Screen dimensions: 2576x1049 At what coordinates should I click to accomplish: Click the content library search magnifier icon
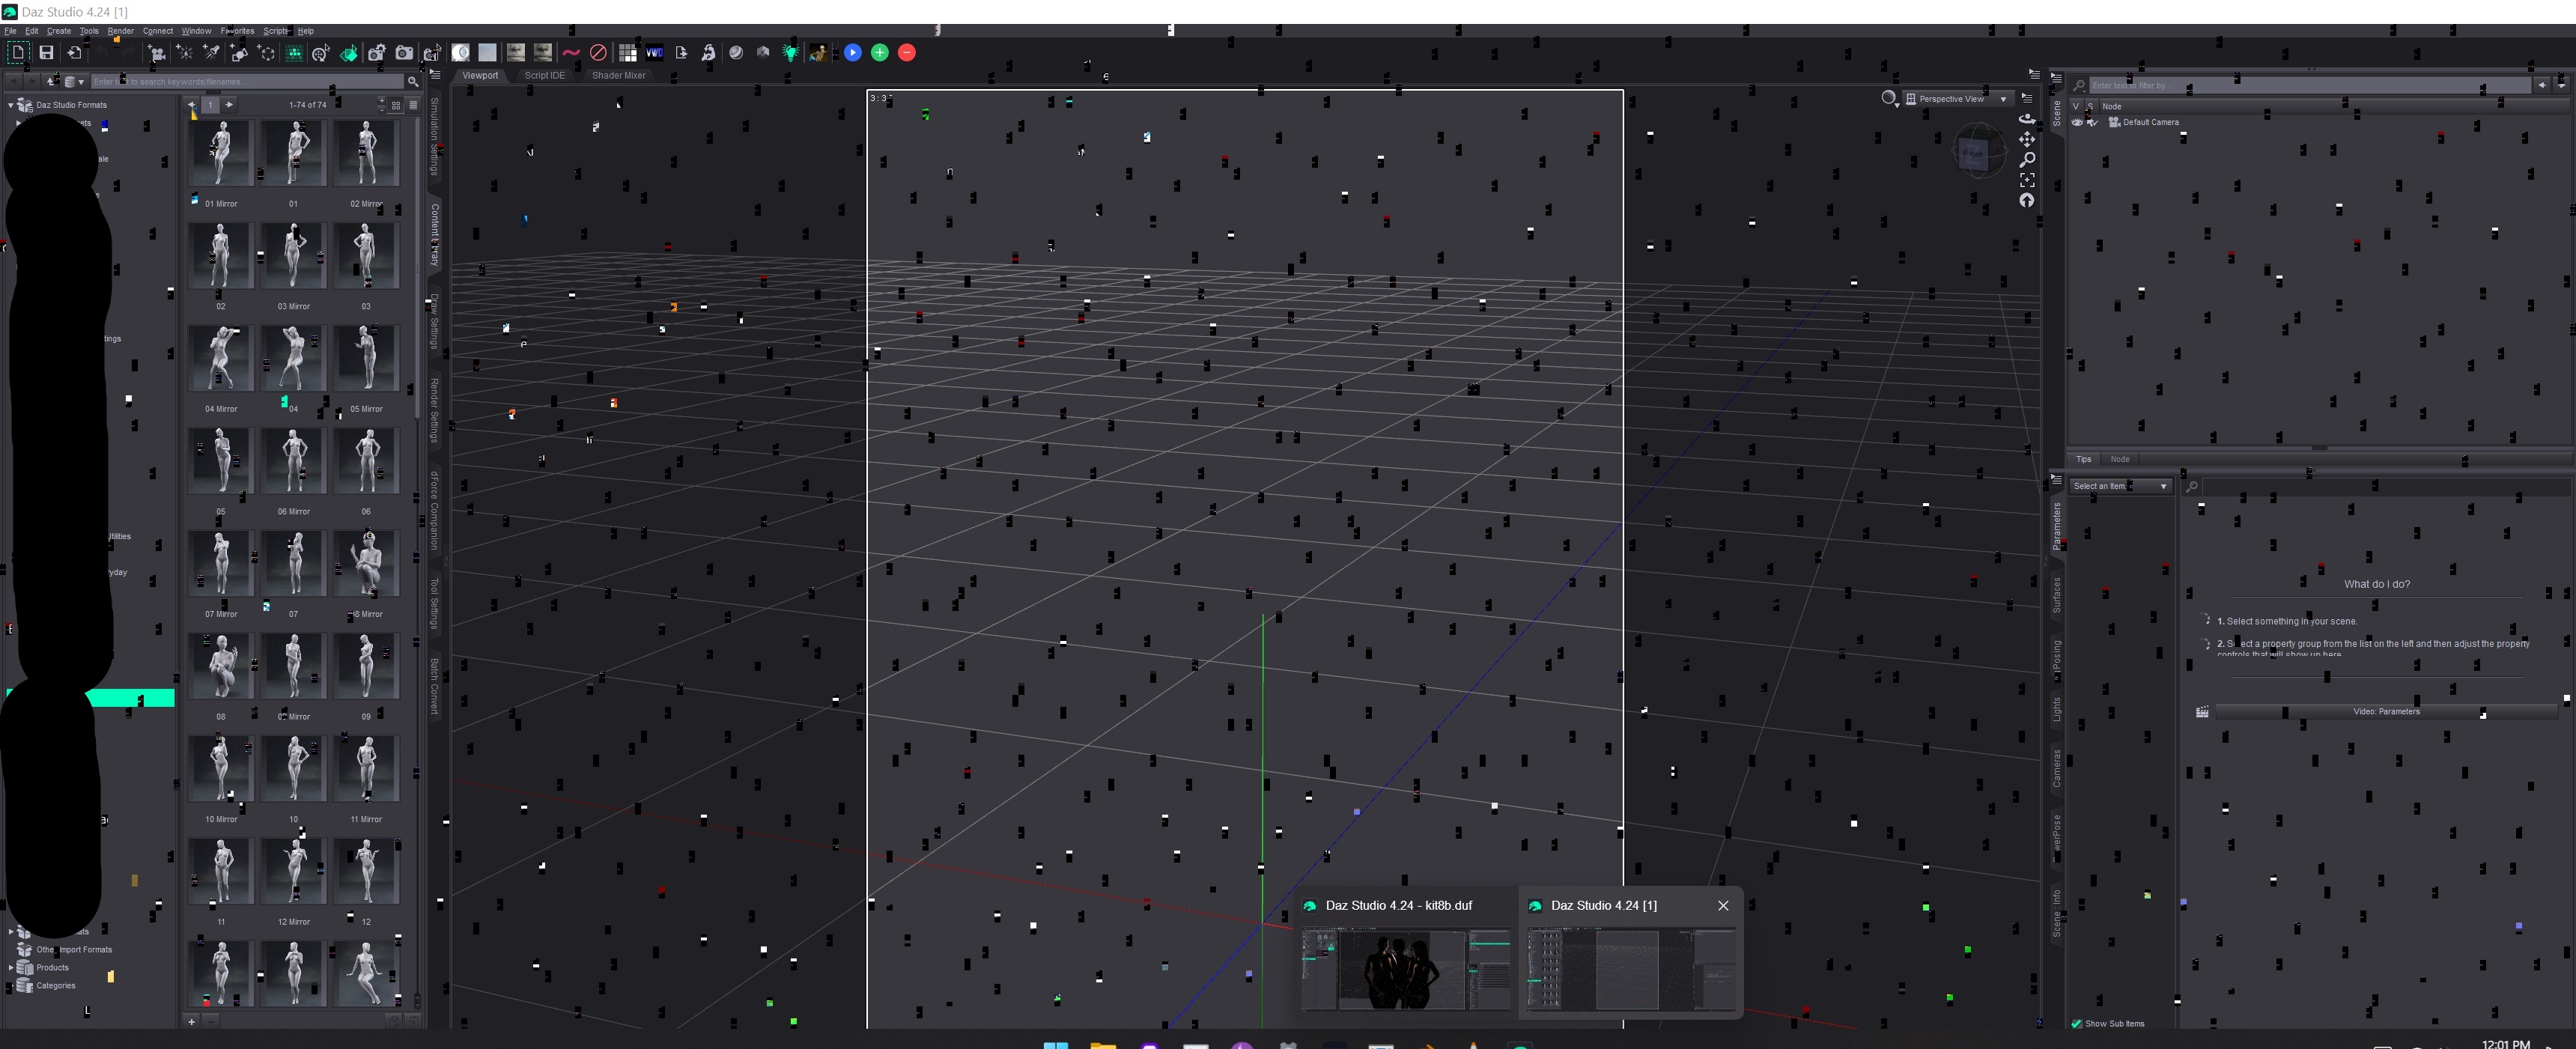tap(412, 82)
